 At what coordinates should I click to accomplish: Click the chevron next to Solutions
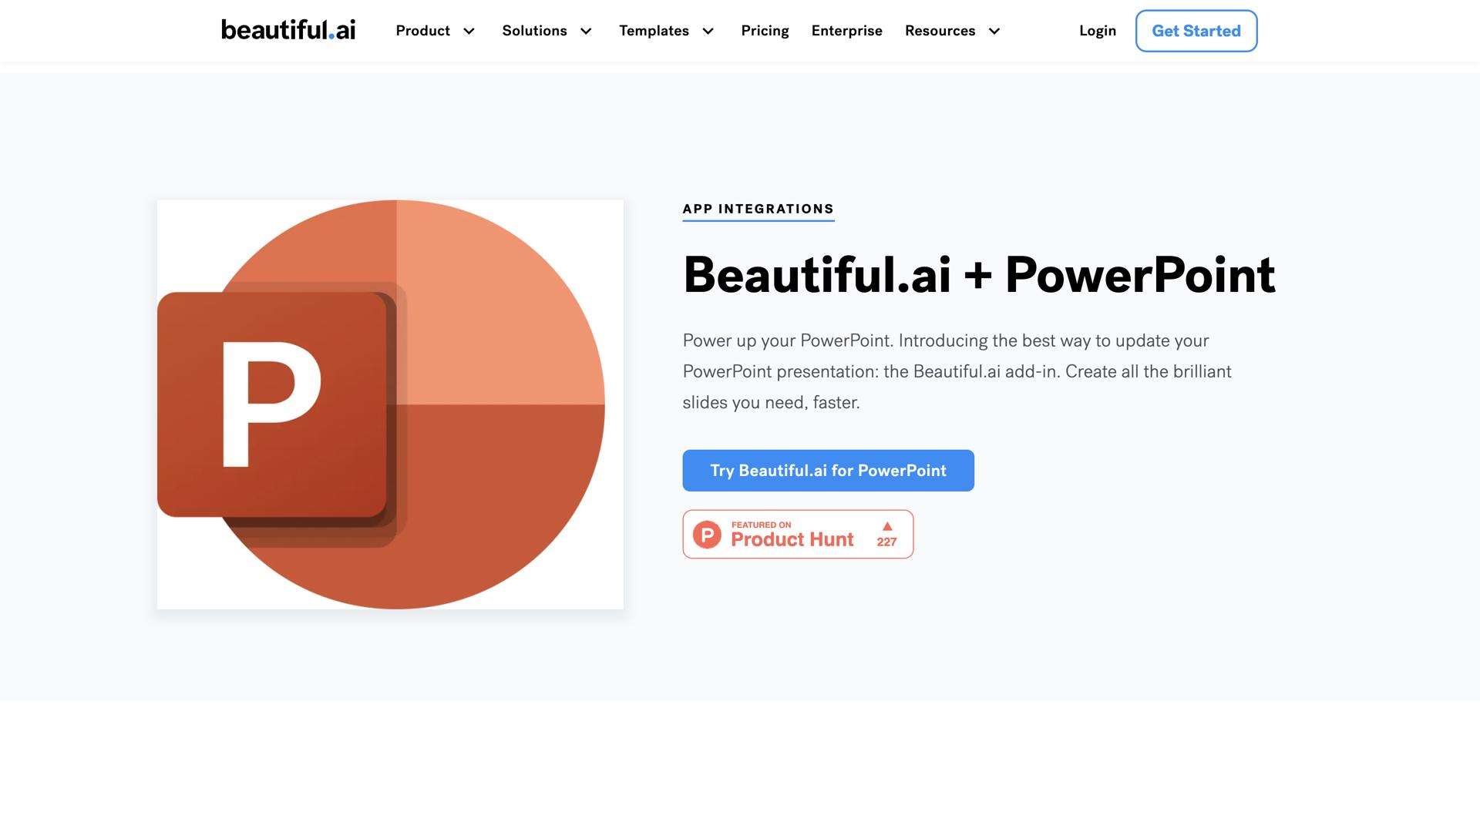pos(586,32)
